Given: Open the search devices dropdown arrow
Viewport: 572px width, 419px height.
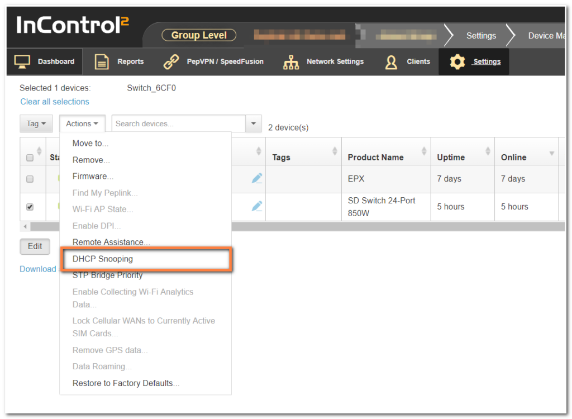Looking at the screenshot, I should coord(254,123).
